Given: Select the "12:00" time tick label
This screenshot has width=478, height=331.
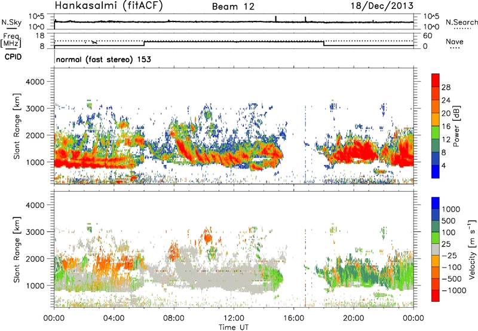Looking at the screenshot, I should coord(234,318).
